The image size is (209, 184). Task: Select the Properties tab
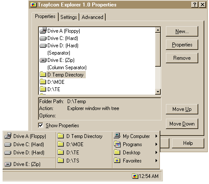coord(45,16)
